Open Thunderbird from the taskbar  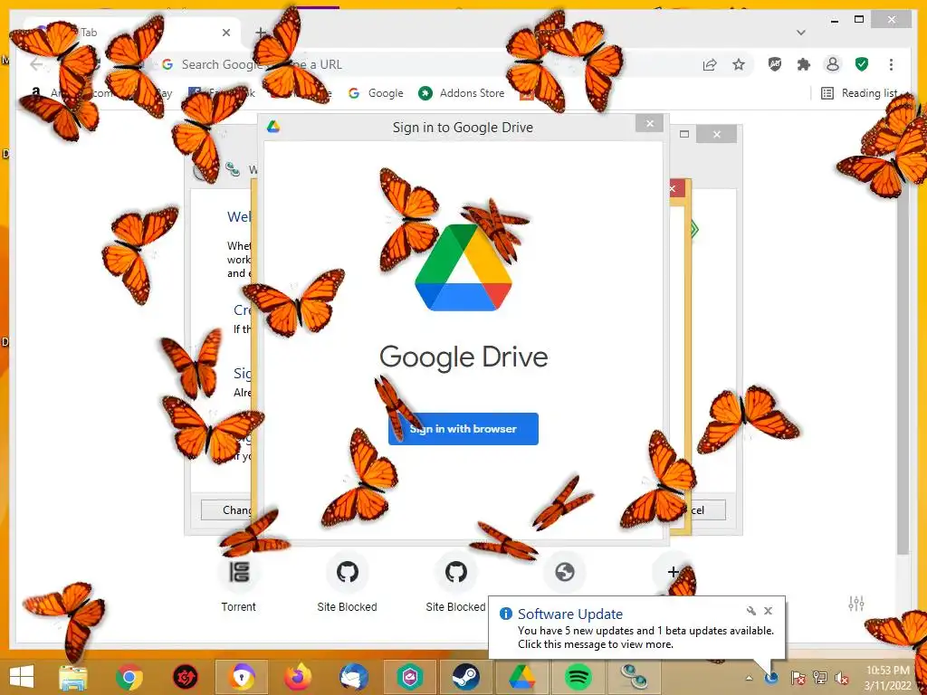pyautogui.click(x=354, y=677)
